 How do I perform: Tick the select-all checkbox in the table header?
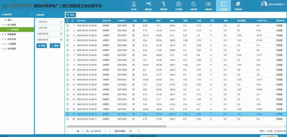coord(67,21)
